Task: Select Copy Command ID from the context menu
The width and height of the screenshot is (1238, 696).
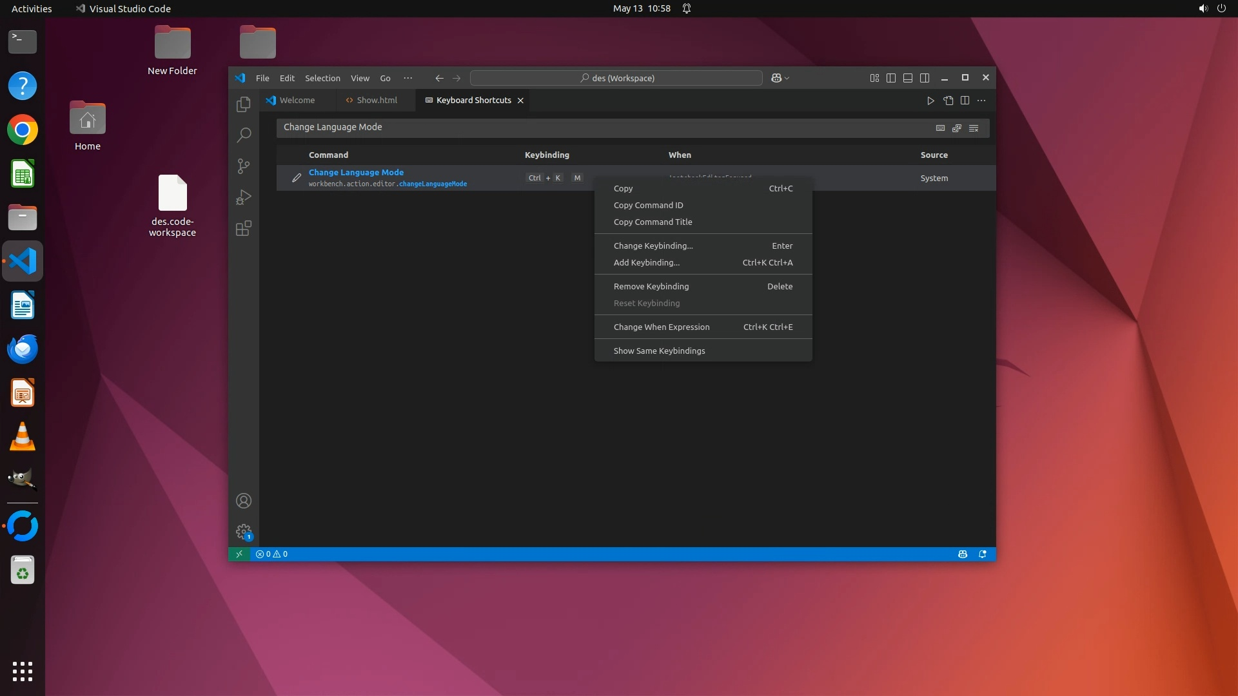Action: point(648,205)
